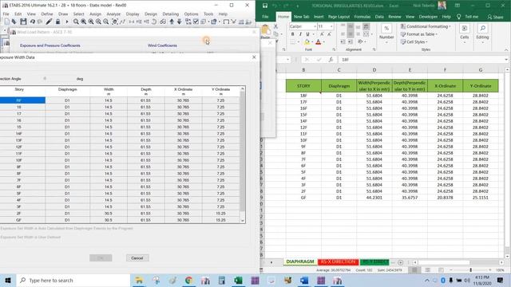Click the yellow fill color bucket swatch
Screen dimensions: 511x287
click(x=307, y=42)
